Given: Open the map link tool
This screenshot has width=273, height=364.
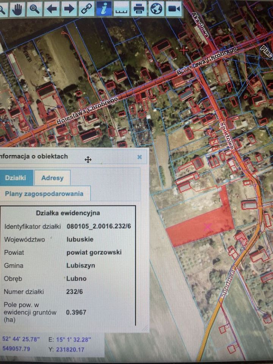Looking at the screenshot, I should coord(86,9).
